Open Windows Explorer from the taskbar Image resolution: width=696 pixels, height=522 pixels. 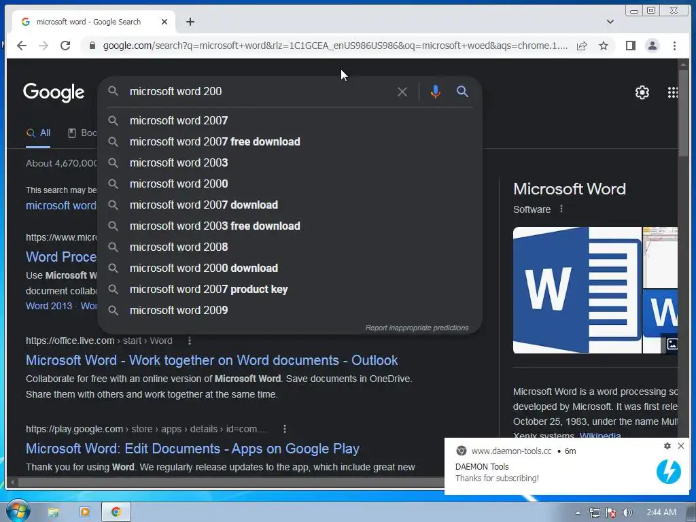click(54, 512)
